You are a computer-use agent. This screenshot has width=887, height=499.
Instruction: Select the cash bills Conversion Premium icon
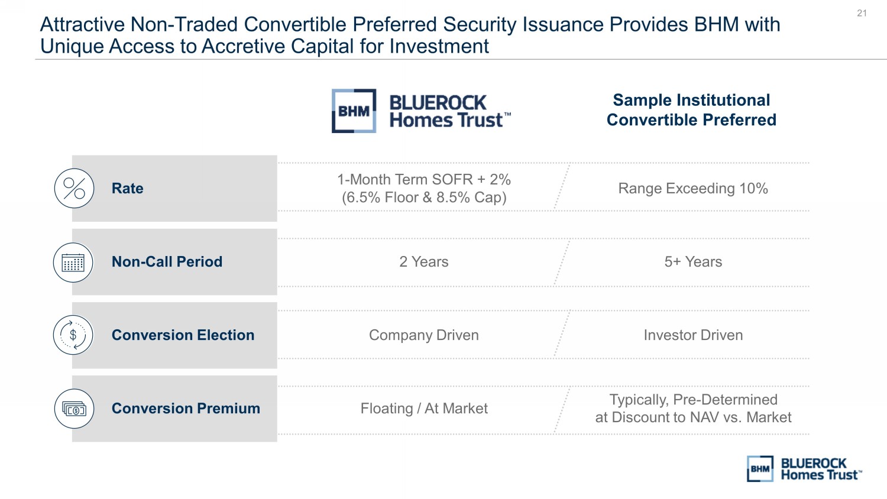(x=74, y=409)
